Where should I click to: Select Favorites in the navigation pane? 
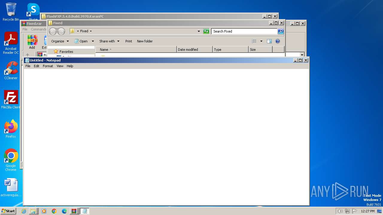(x=66, y=52)
